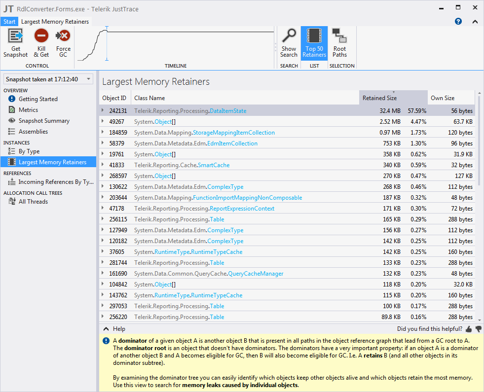
Task: Collapse the ribbon with the chevron
Action: (475, 21)
